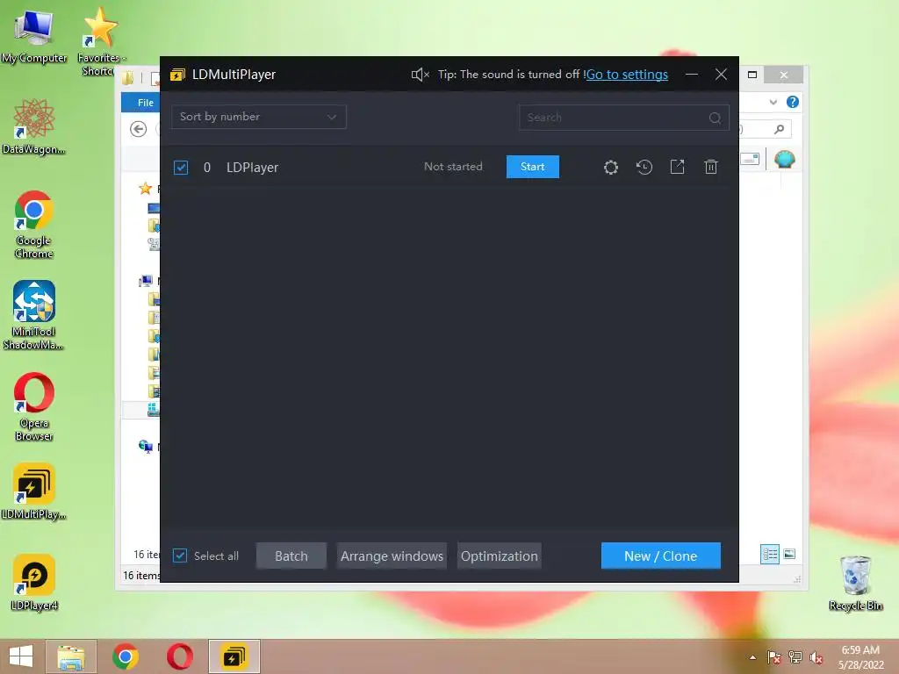The height and width of the screenshot is (674, 899).
Task: Open My Computer desktop icon
Action: tap(34, 37)
